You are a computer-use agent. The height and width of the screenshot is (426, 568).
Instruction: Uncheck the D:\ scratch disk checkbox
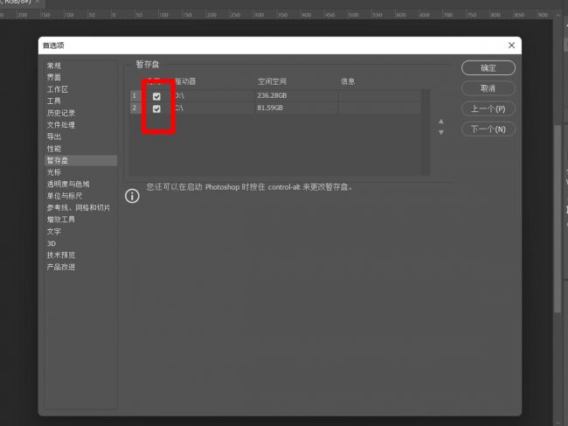pyautogui.click(x=156, y=96)
